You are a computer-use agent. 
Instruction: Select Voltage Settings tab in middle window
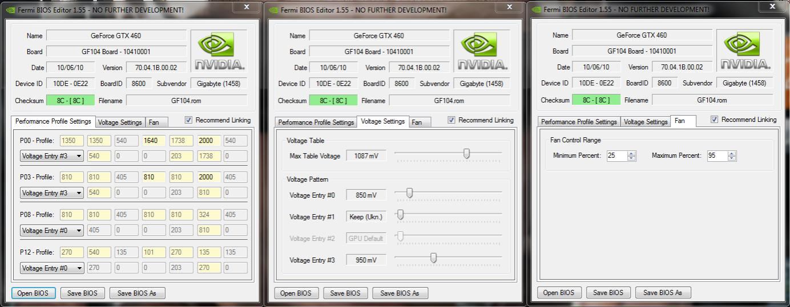pyautogui.click(x=384, y=121)
